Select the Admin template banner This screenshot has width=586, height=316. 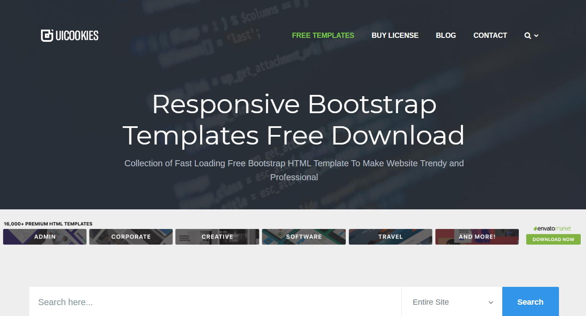[x=45, y=237]
